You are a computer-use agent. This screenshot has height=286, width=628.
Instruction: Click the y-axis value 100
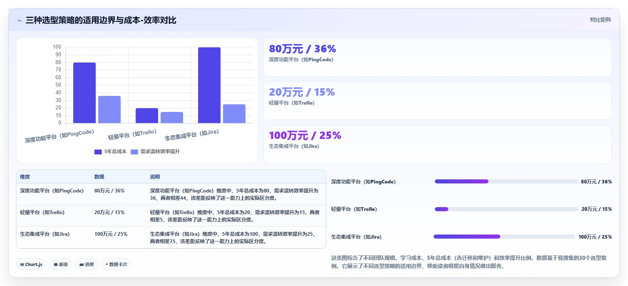point(57,47)
